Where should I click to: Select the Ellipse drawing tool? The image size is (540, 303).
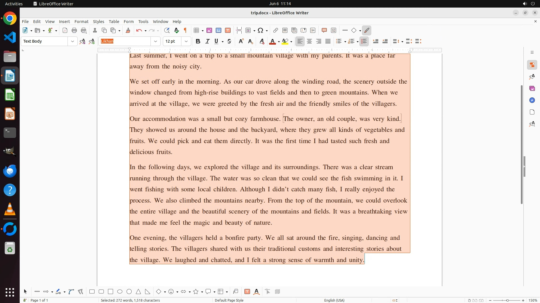pos(120,292)
